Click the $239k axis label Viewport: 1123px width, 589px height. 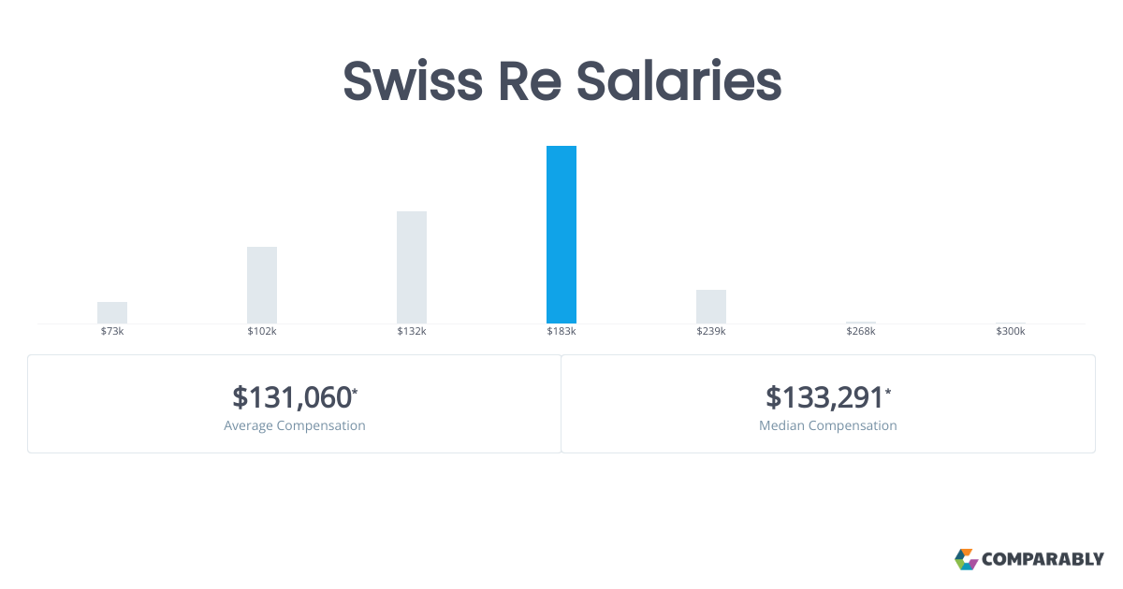pos(711,332)
